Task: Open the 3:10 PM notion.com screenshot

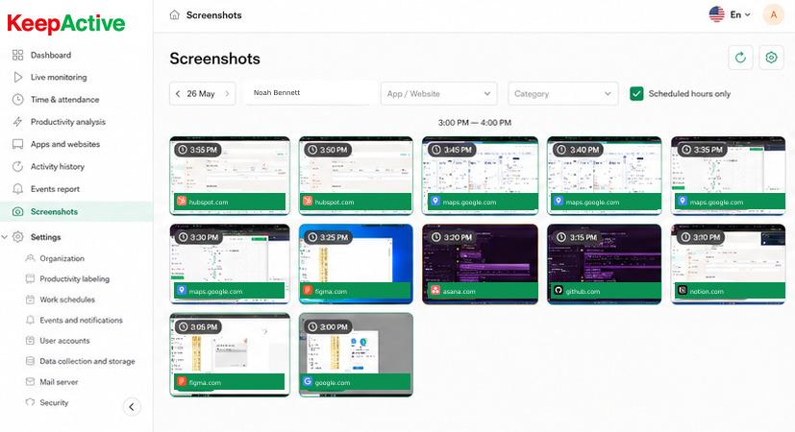Action: click(728, 264)
